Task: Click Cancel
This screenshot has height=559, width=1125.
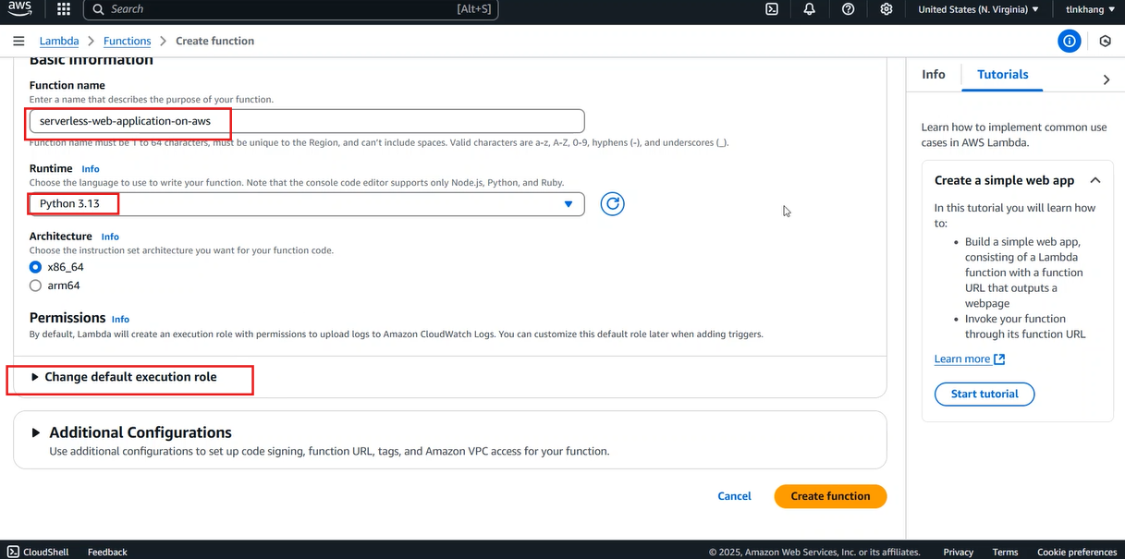Action: pos(734,496)
